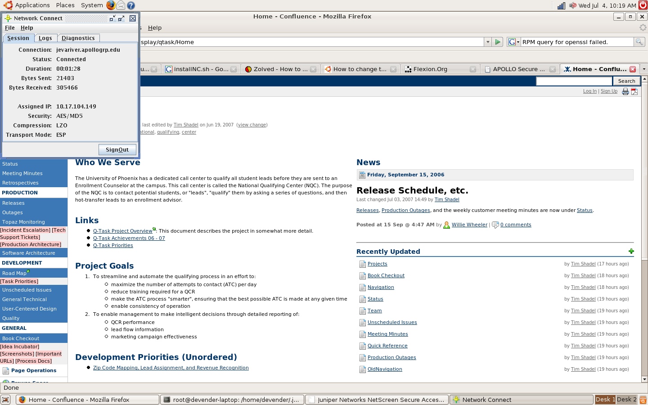Open the help icon in top panel
This screenshot has width=648, height=405.
[x=131, y=5]
